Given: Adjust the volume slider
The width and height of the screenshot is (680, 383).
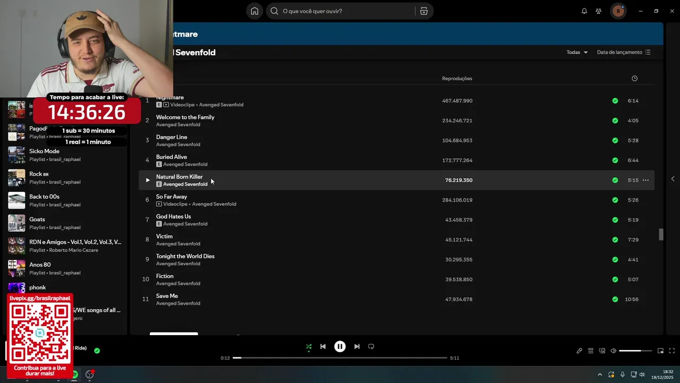Looking at the screenshot, I should pos(635,351).
